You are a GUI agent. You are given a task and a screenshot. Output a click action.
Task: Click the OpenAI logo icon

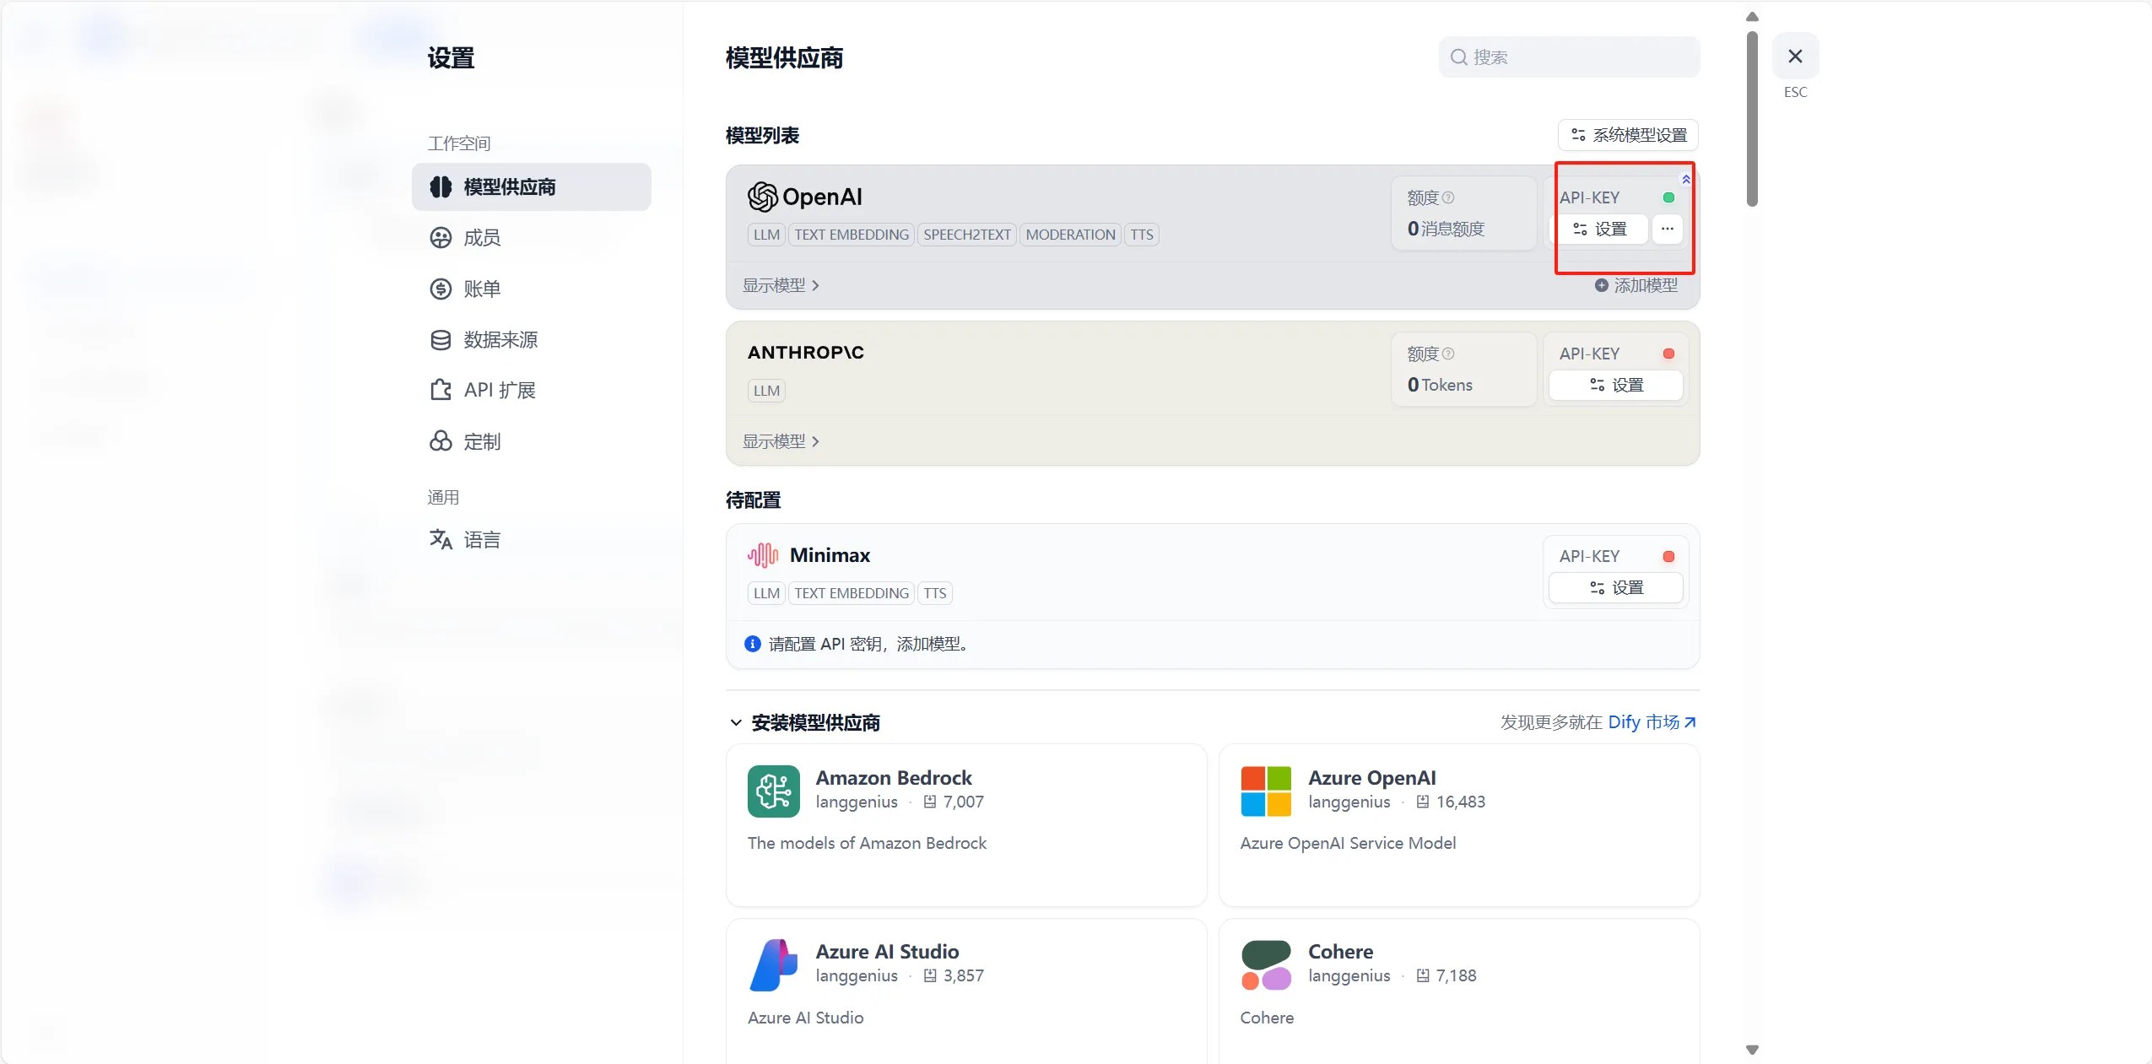pyautogui.click(x=762, y=197)
